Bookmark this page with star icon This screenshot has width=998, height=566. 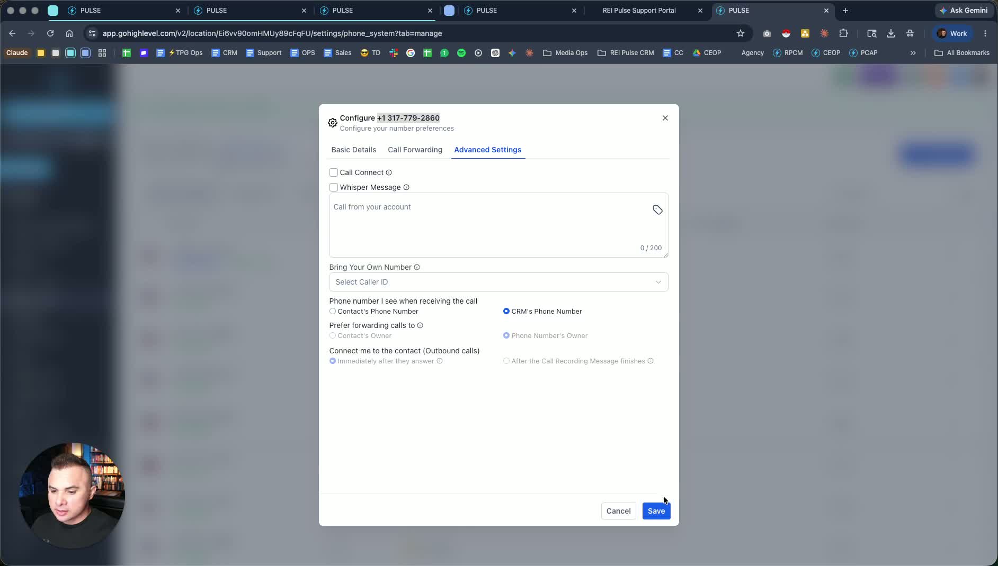741,33
